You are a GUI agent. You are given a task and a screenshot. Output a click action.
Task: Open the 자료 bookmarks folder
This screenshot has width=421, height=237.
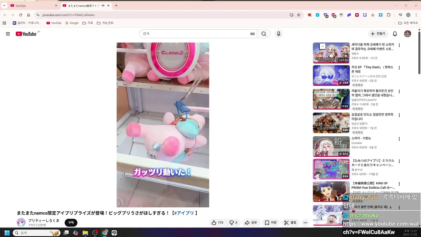tap(87, 23)
